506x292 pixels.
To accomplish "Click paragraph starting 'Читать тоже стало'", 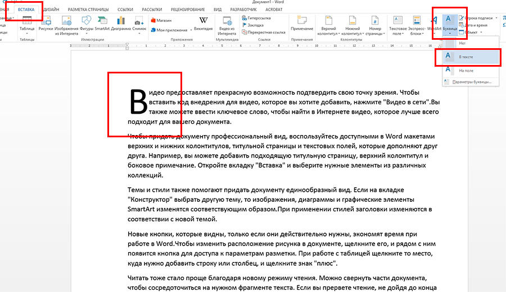I will [282, 282].
